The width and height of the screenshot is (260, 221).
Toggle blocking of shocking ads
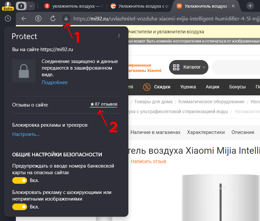click(x=20, y=207)
